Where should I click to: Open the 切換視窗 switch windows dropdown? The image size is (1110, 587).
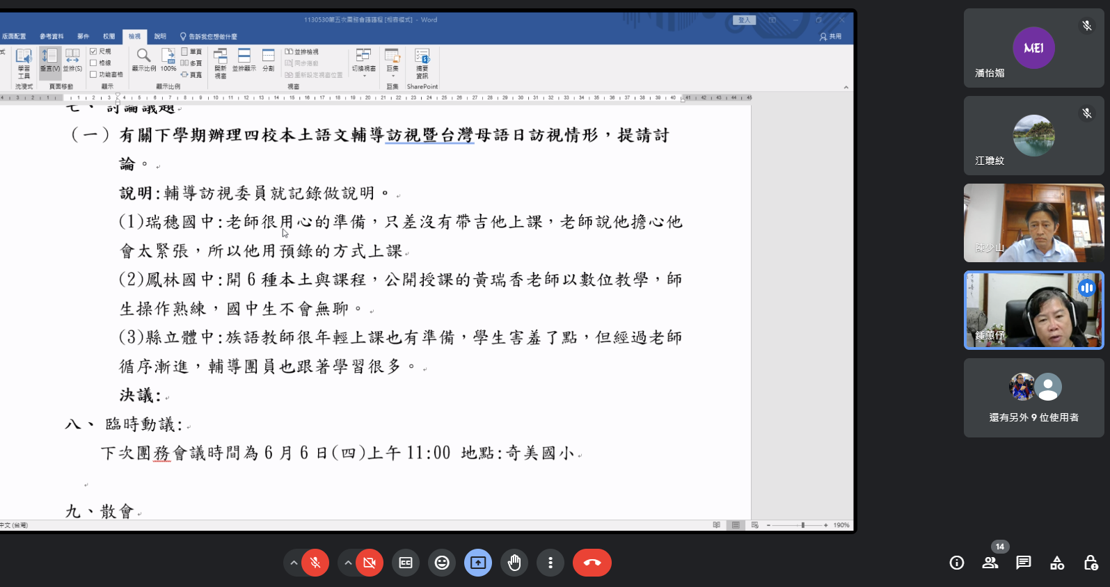[363, 61]
